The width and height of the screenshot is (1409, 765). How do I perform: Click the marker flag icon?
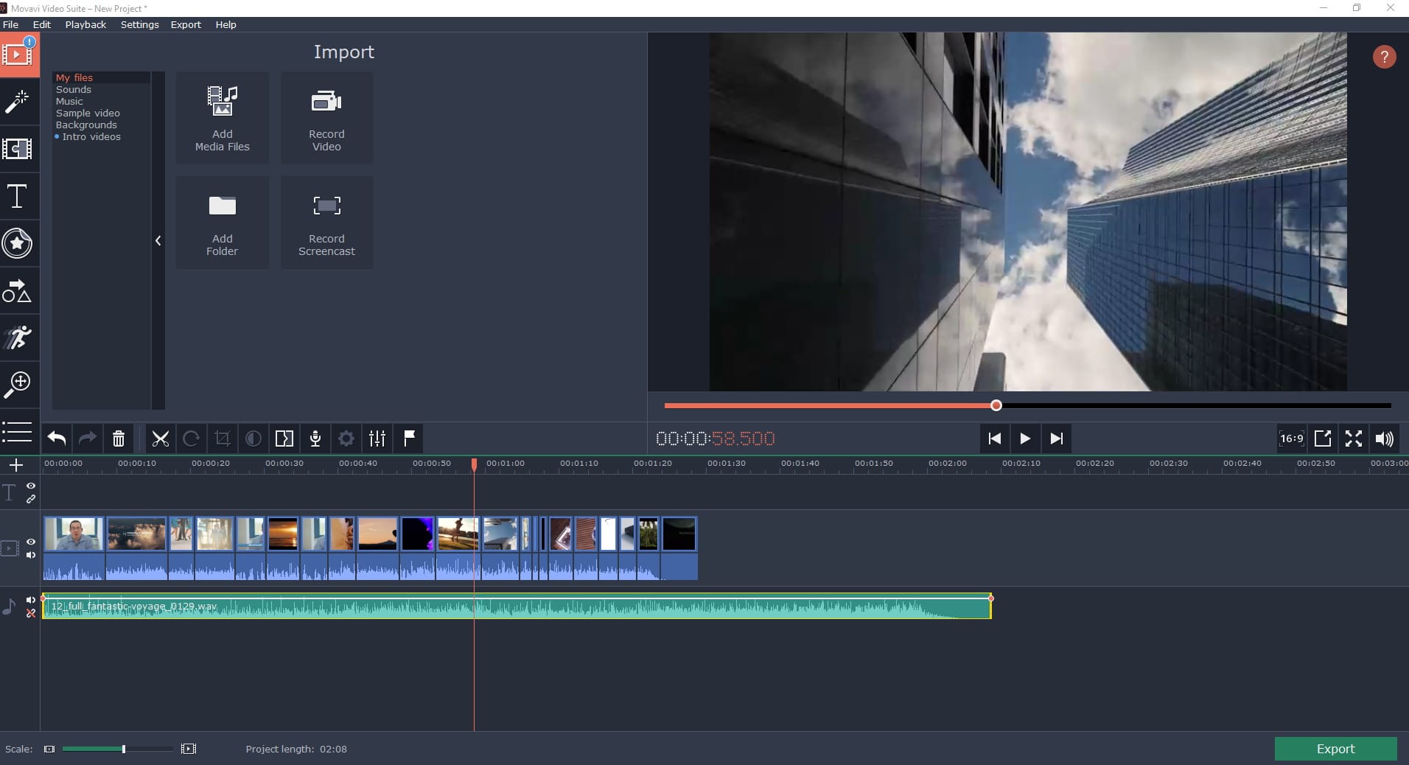pos(409,439)
